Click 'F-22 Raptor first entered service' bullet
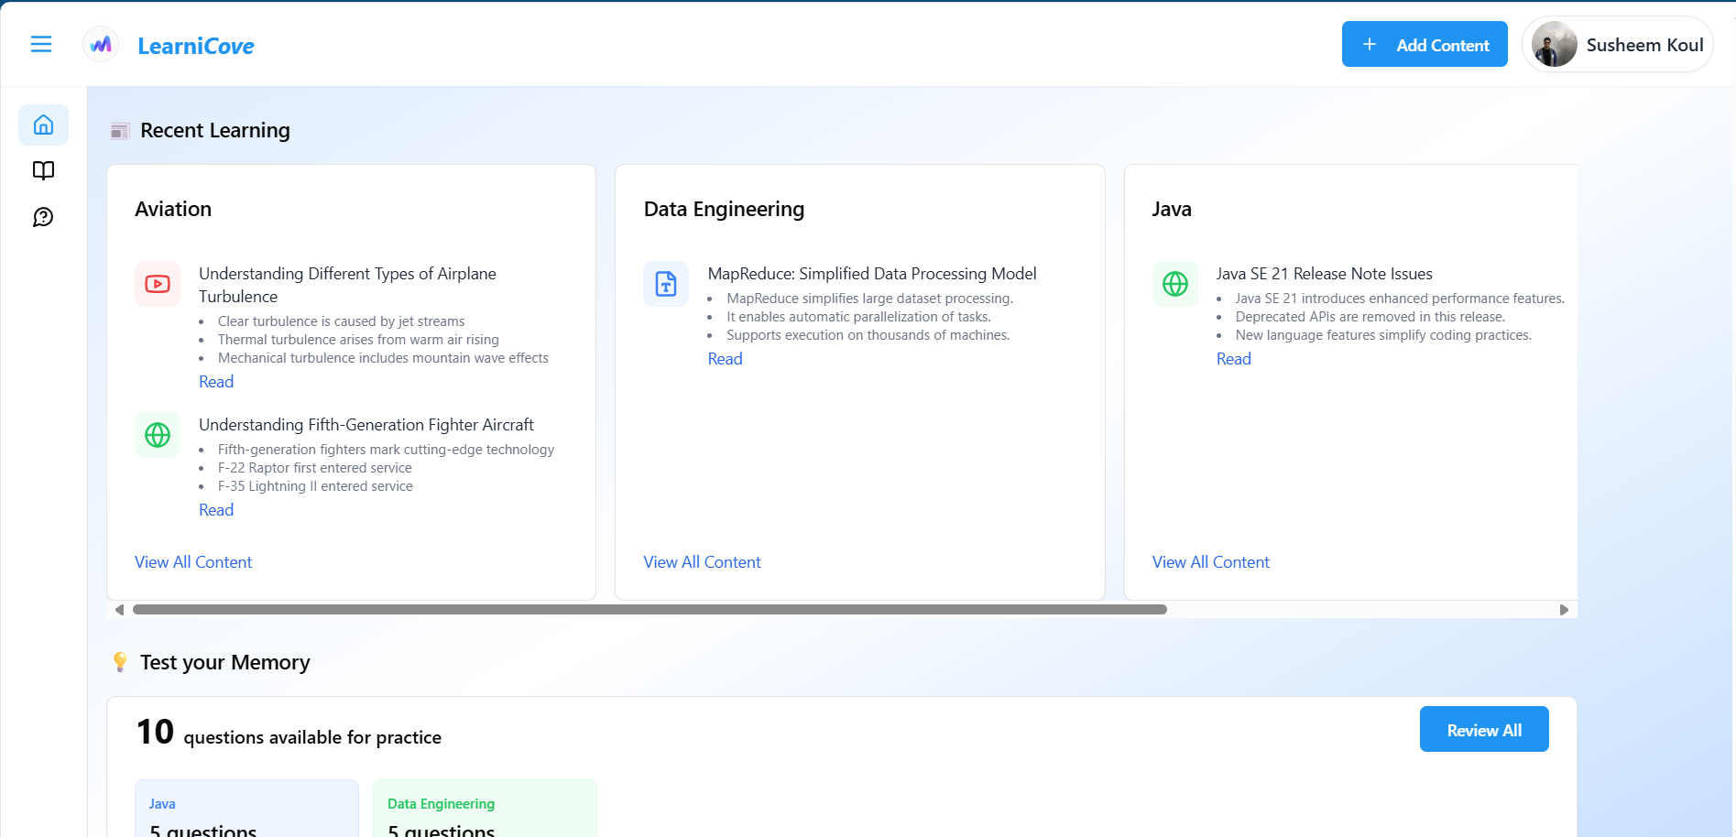Viewport: 1736px width, 837px height. pos(315,468)
